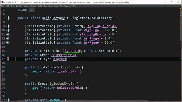The width and height of the screenshot is (182, 102).
Task: Open the Navigate menu
Action: [x=19, y=6]
